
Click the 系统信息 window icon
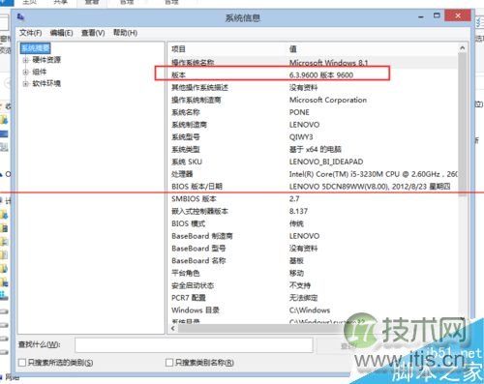click(20, 17)
